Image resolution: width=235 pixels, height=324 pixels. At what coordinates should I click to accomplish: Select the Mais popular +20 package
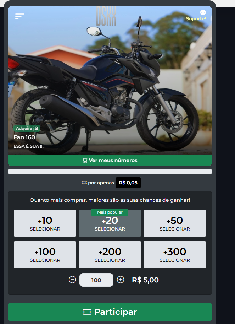click(x=110, y=223)
